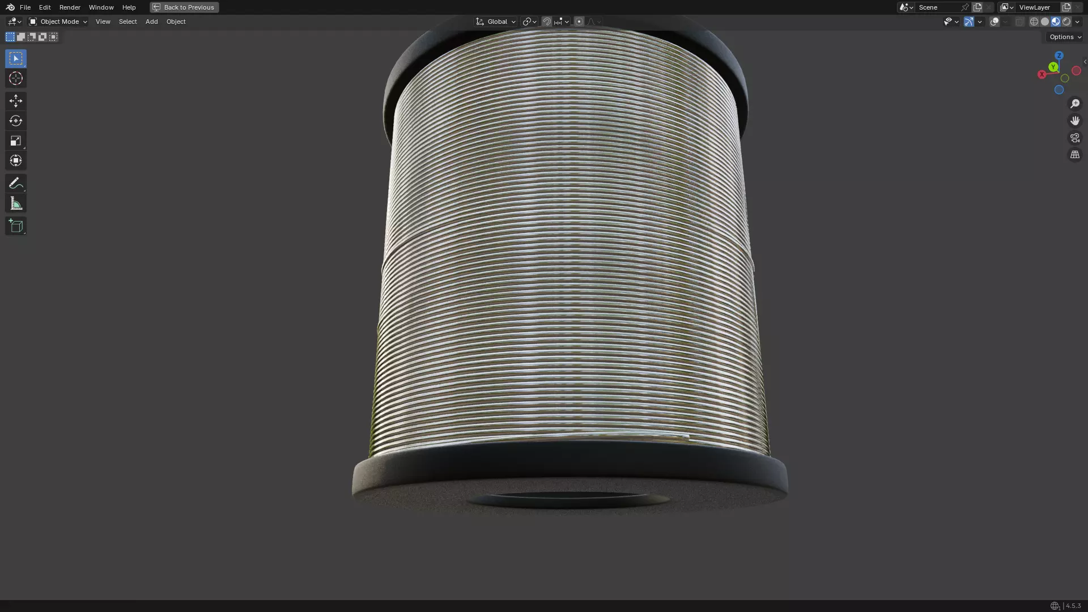Click the Y axis on navigation gizmo
Image resolution: width=1088 pixels, height=612 pixels.
pos(1053,67)
